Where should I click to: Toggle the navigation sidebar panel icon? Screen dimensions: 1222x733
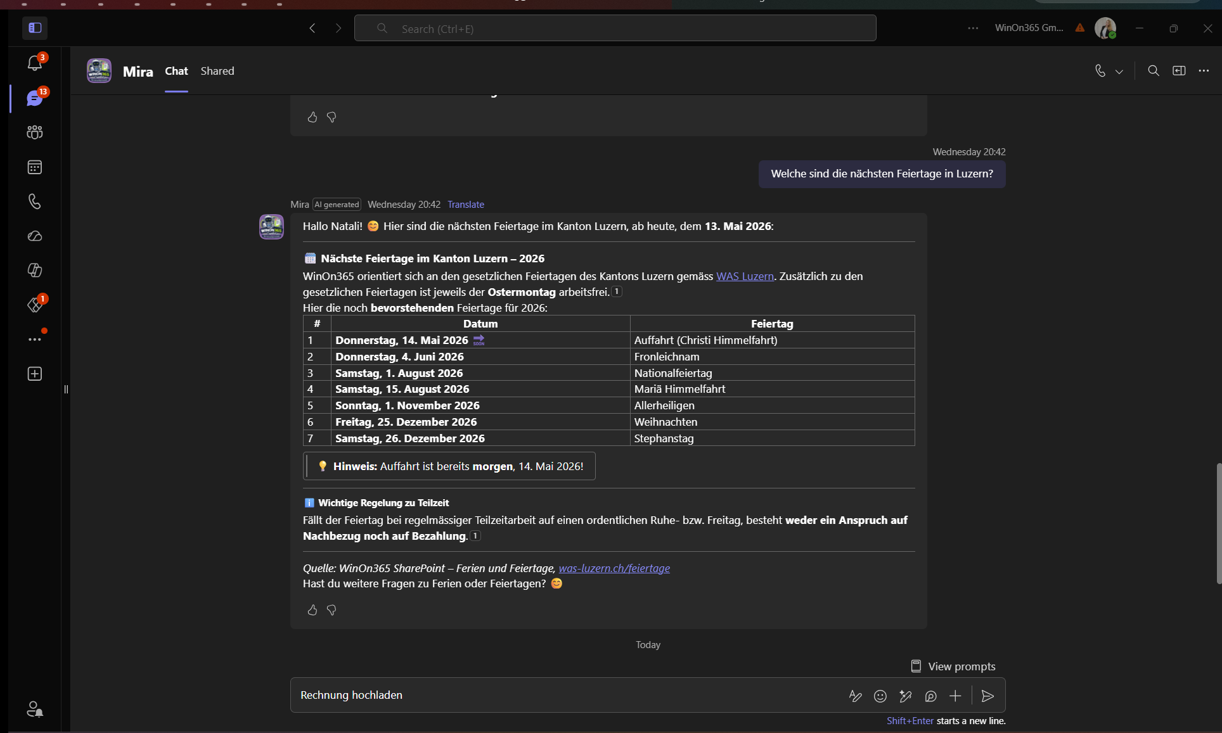click(x=35, y=28)
